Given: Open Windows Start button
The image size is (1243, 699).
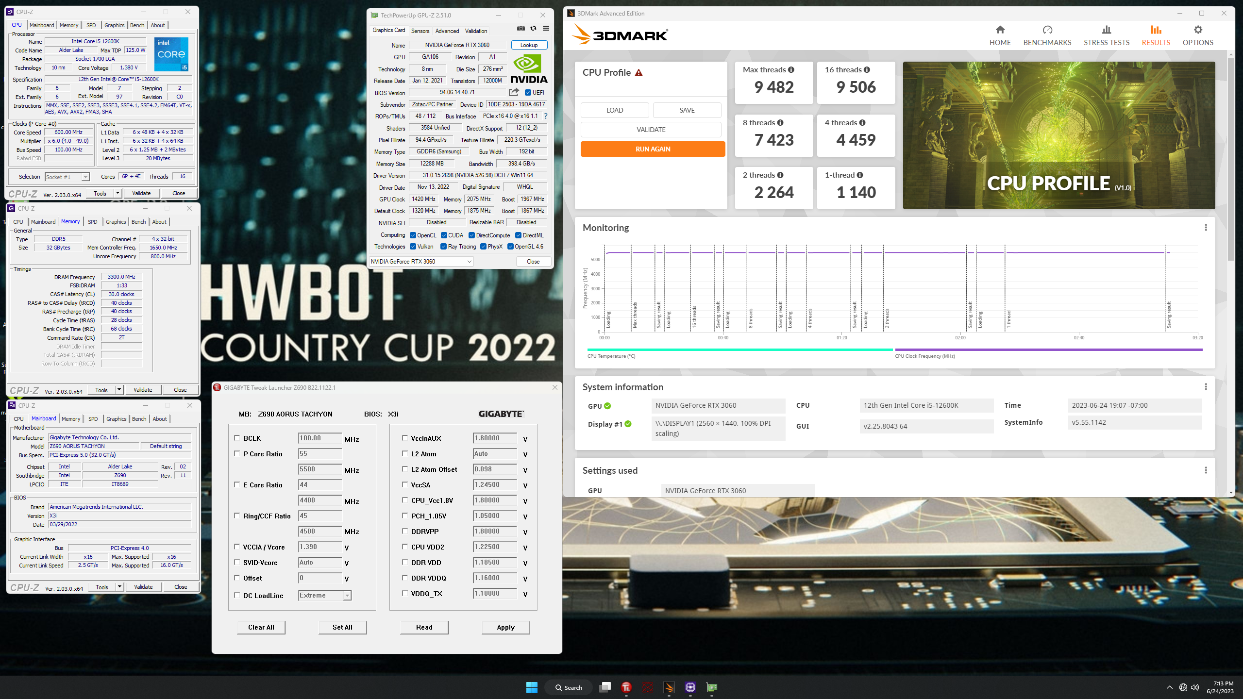Looking at the screenshot, I should point(532,687).
